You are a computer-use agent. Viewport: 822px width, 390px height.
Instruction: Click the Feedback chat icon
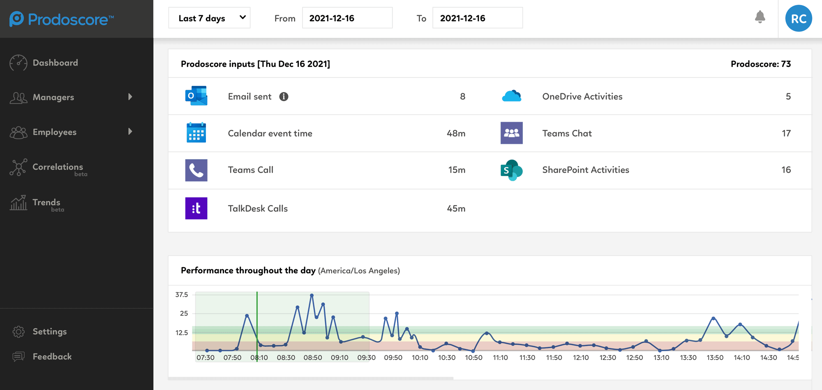point(18,357)
